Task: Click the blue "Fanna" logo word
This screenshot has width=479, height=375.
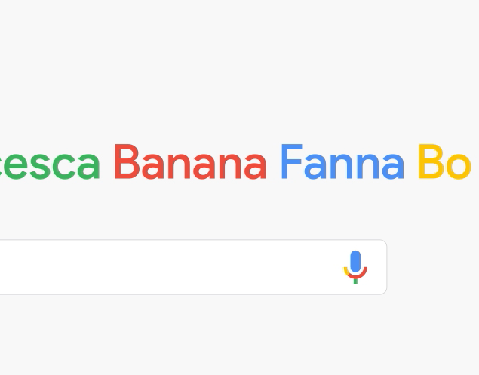Action: pos(342,163)
